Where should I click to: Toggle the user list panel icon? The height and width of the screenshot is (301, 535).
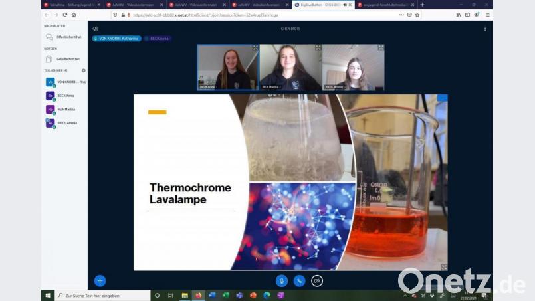coord(96,29)
